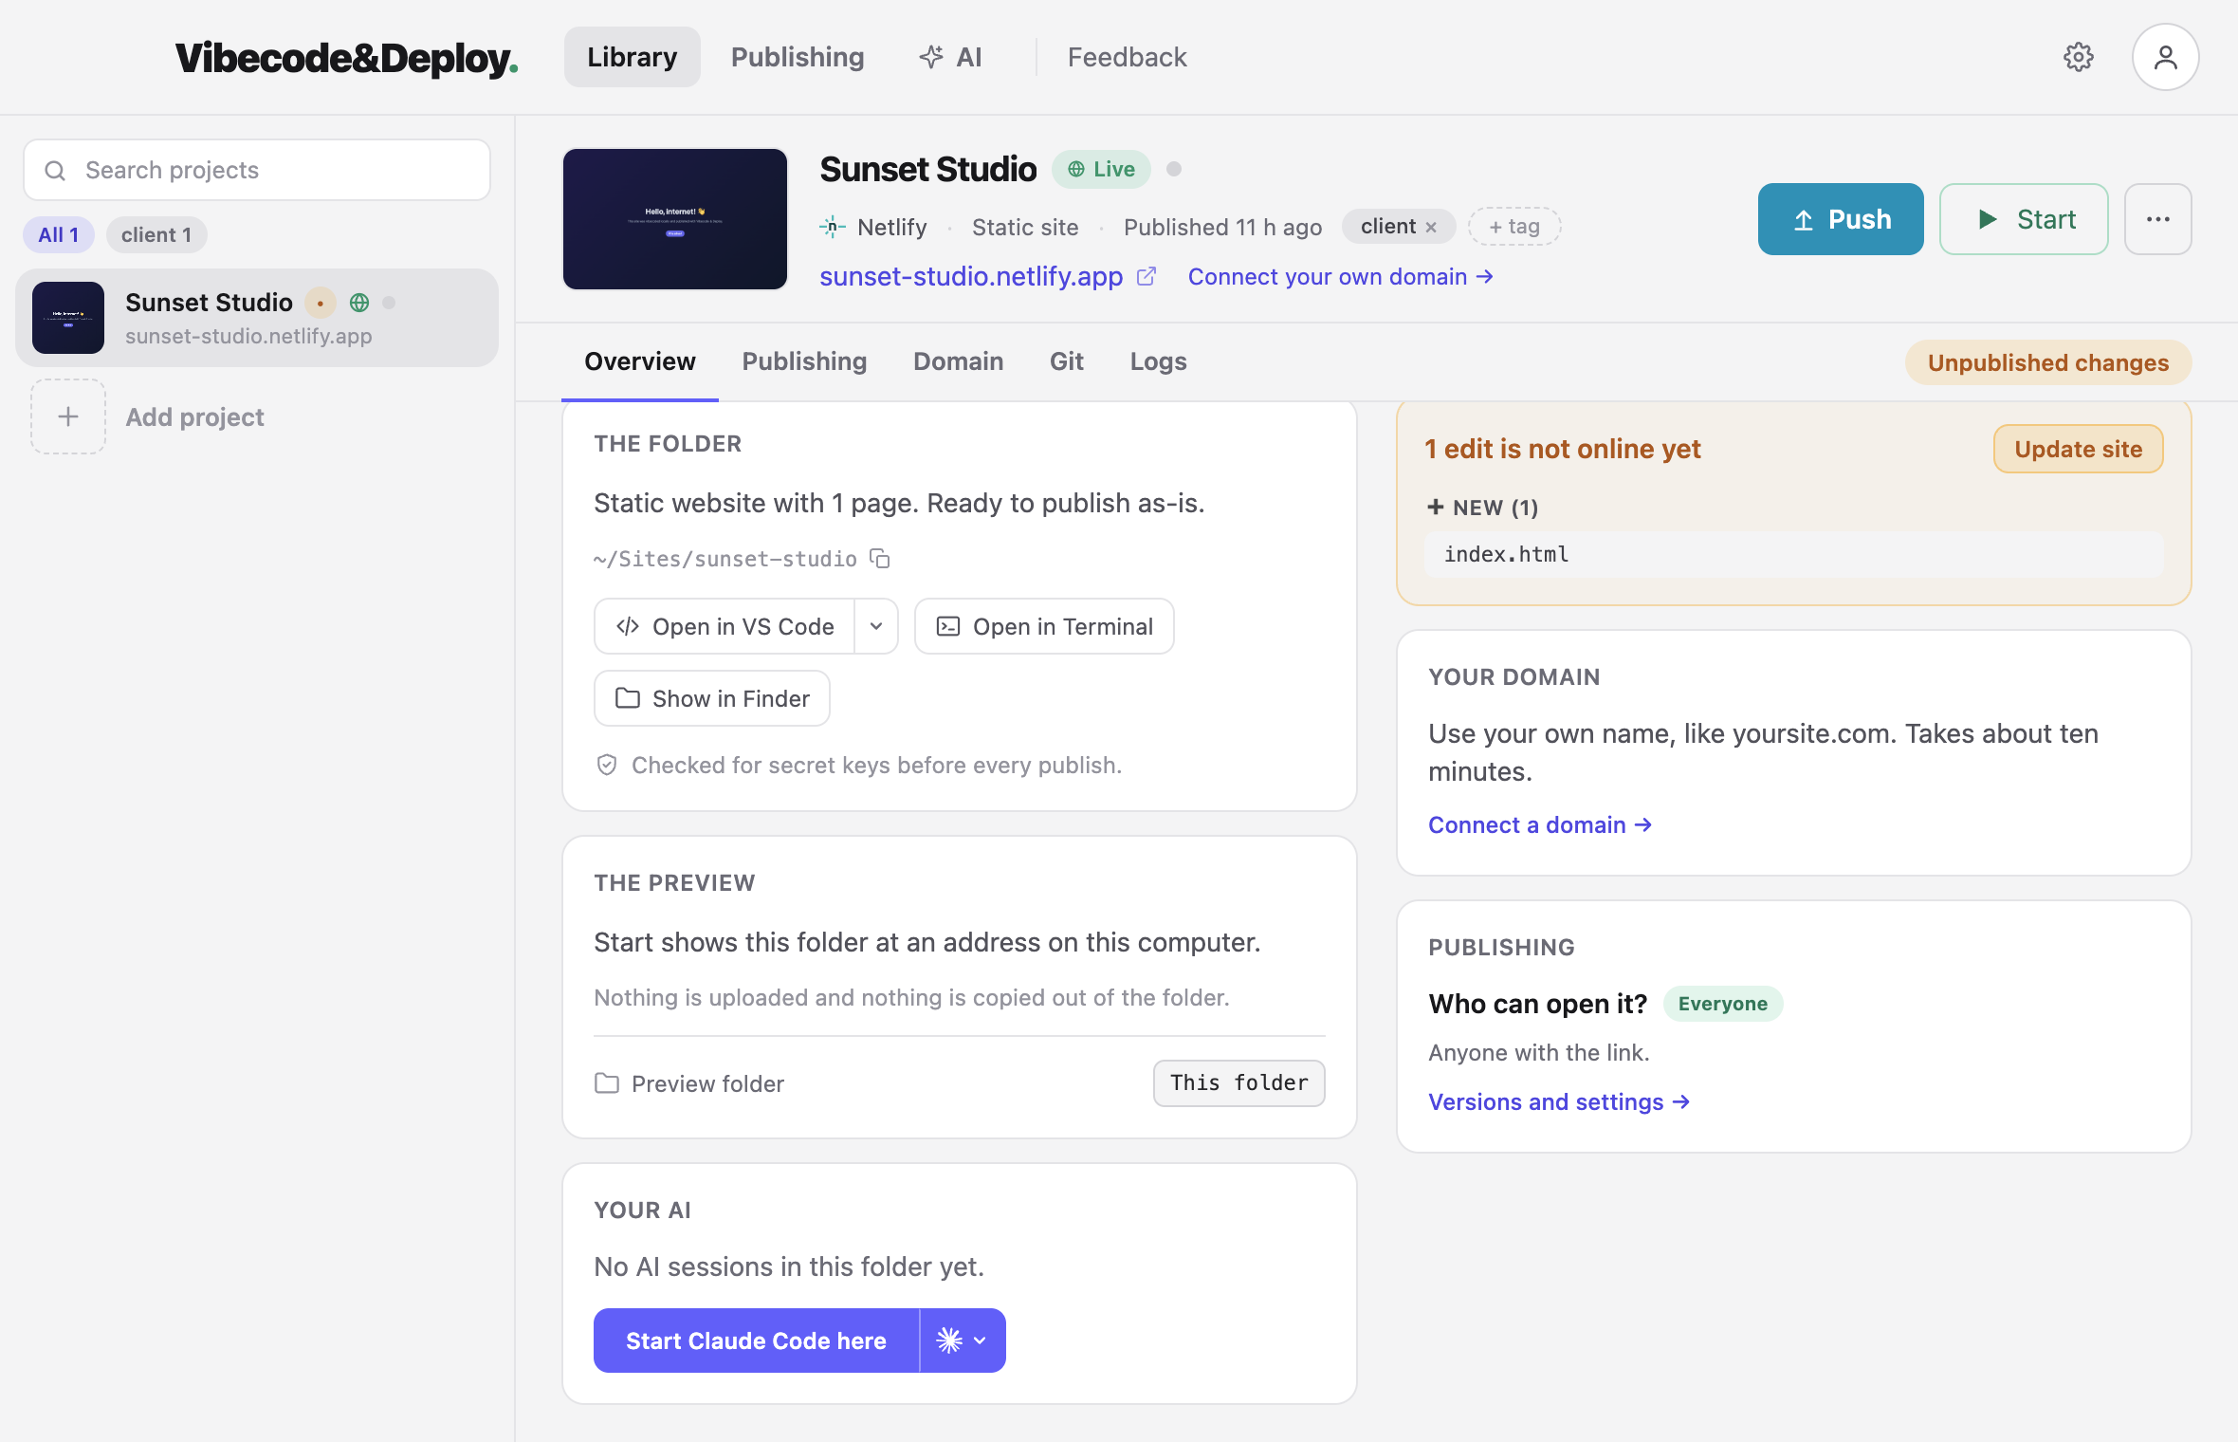The height and width of the screenshot is (1442, 2238).
Task: Focus the Search projects field
Action: point(257,170)
